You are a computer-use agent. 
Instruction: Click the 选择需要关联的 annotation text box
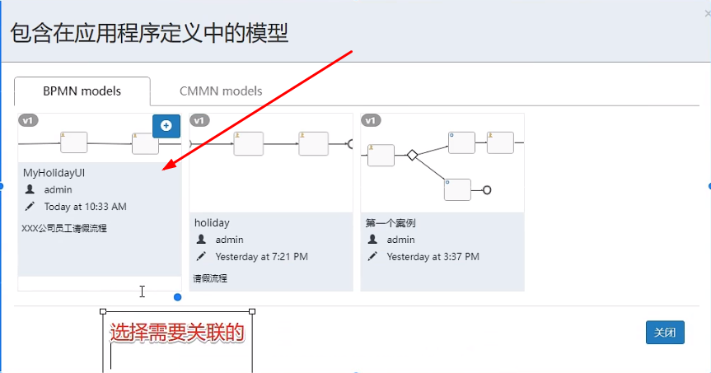(x=177, y=341)
